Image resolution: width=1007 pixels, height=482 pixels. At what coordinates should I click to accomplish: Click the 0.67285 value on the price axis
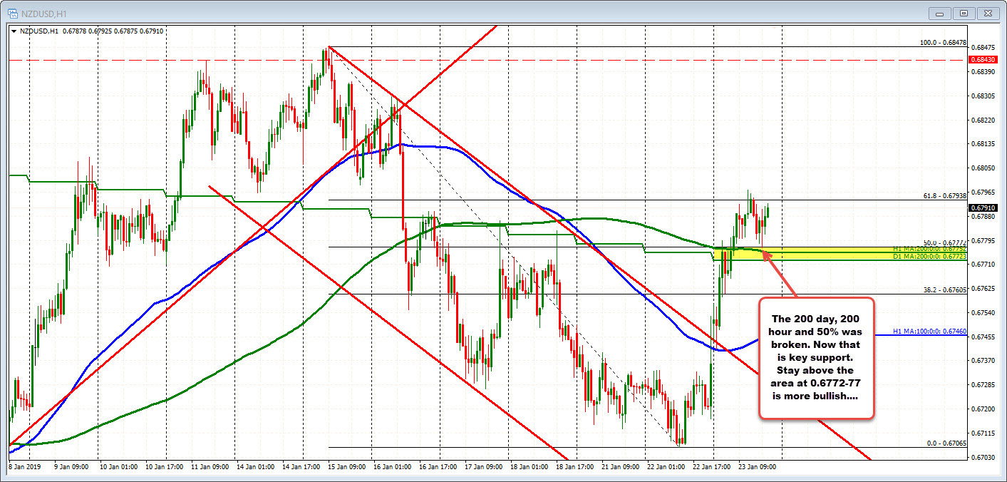[984, 384]
